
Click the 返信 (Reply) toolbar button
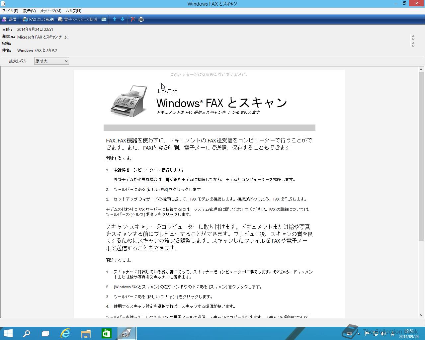[x=9, y=19]
